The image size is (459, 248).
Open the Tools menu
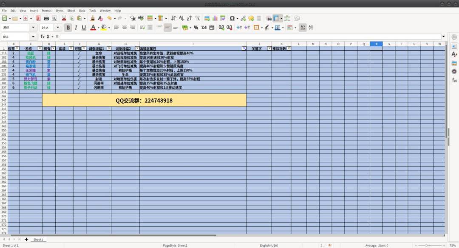point(93,11)
